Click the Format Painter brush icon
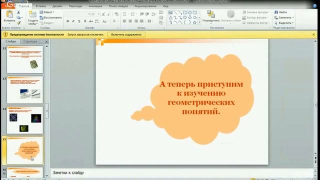This screenshot has width=320, height=180. (x=18, y=23)
